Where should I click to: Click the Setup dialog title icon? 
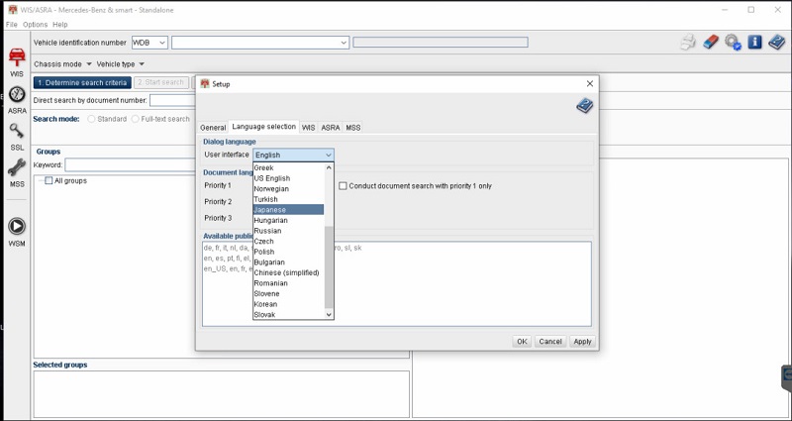coord(205,84)
